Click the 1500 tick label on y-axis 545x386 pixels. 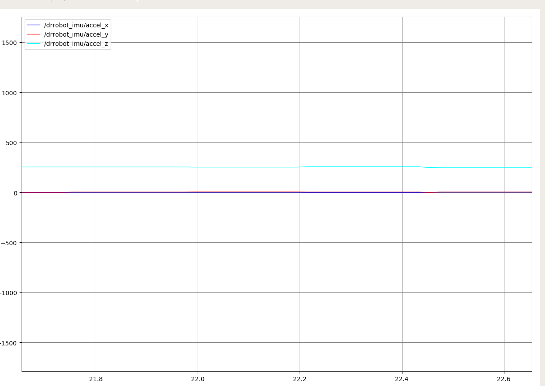click(x=10, y=43)
